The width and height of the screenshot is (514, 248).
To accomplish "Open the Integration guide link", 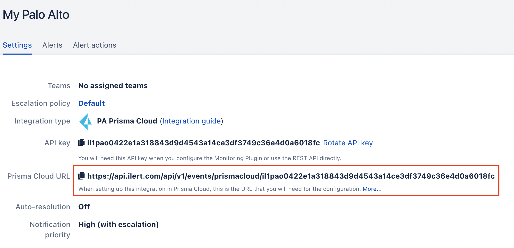I will pos(192,121).
